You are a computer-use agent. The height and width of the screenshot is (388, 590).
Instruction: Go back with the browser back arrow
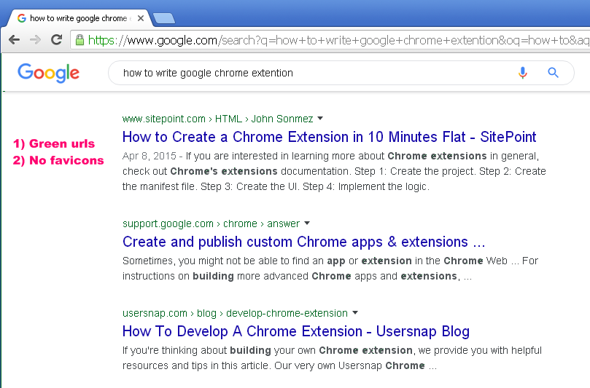tap(14, 39)
